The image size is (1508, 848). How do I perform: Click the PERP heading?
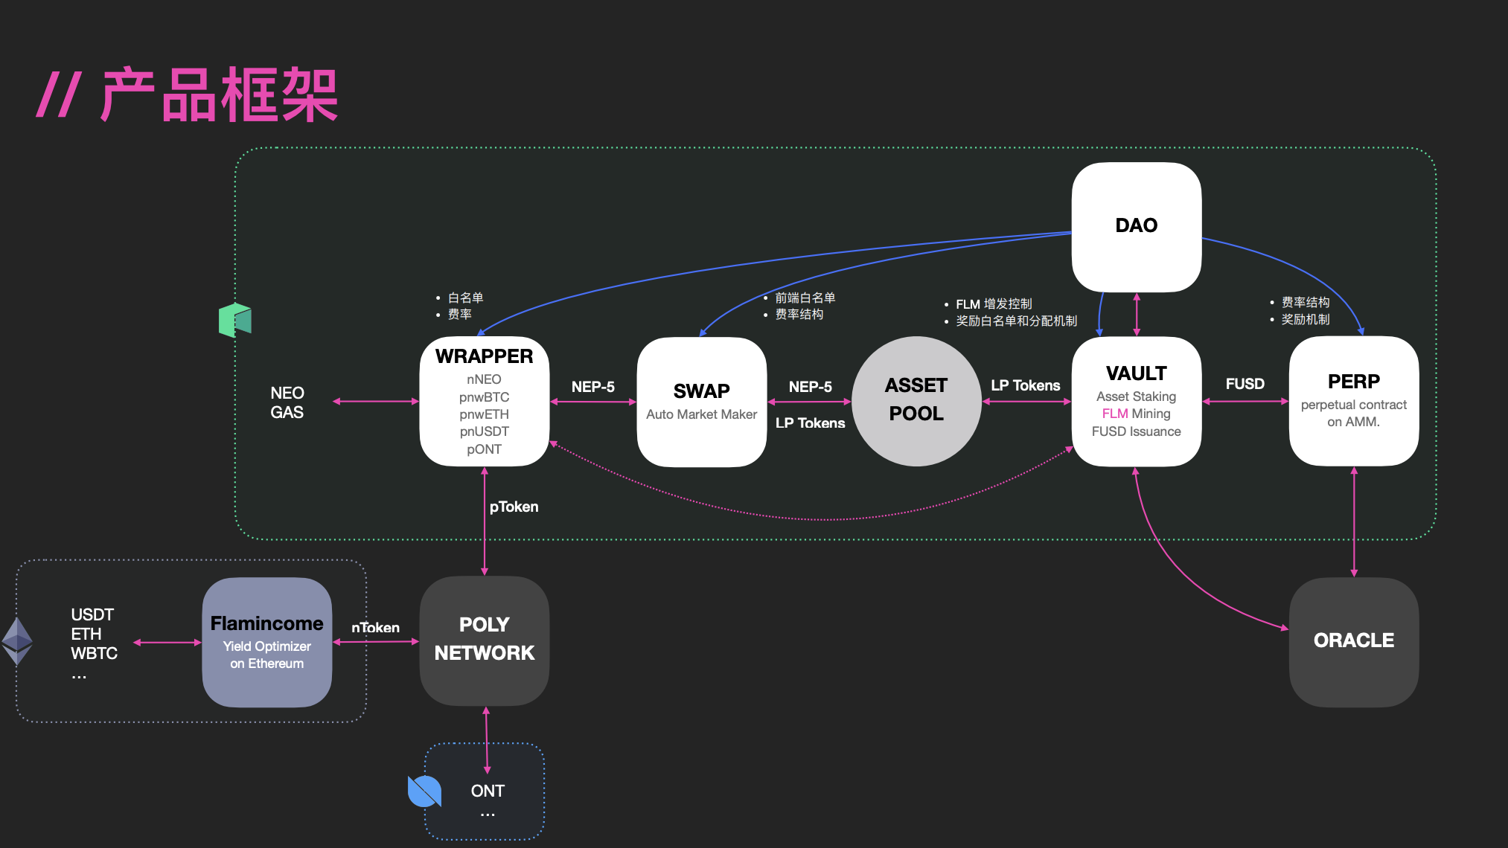[1353, 382]
